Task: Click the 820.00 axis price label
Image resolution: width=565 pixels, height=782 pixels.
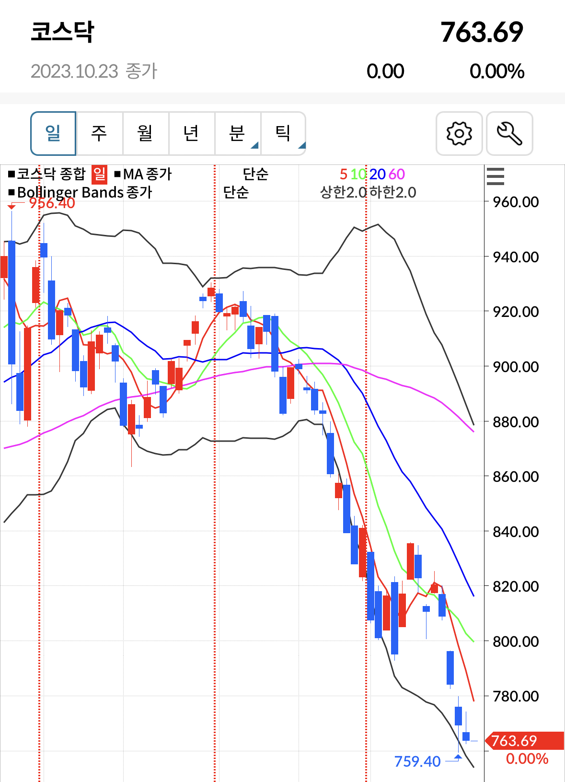Action: tap(516, 586)
